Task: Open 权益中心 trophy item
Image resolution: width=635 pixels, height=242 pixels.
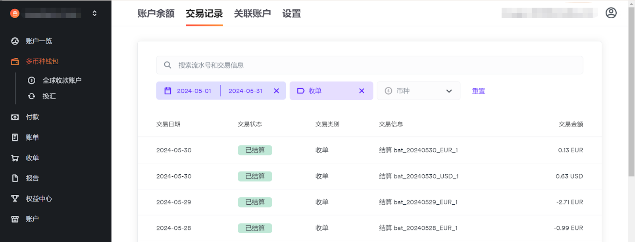Action: 38,199
